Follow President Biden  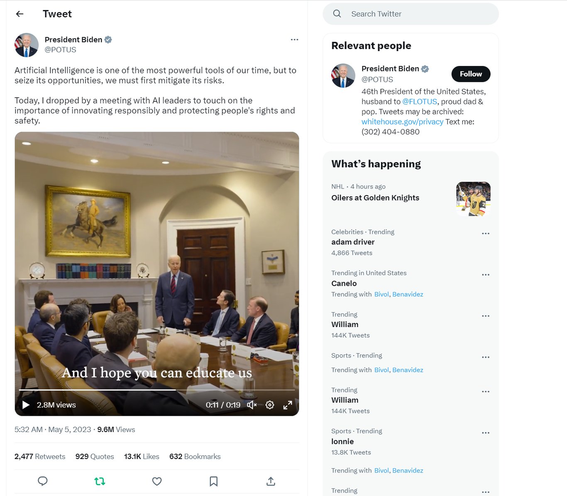tap(471, 74)
